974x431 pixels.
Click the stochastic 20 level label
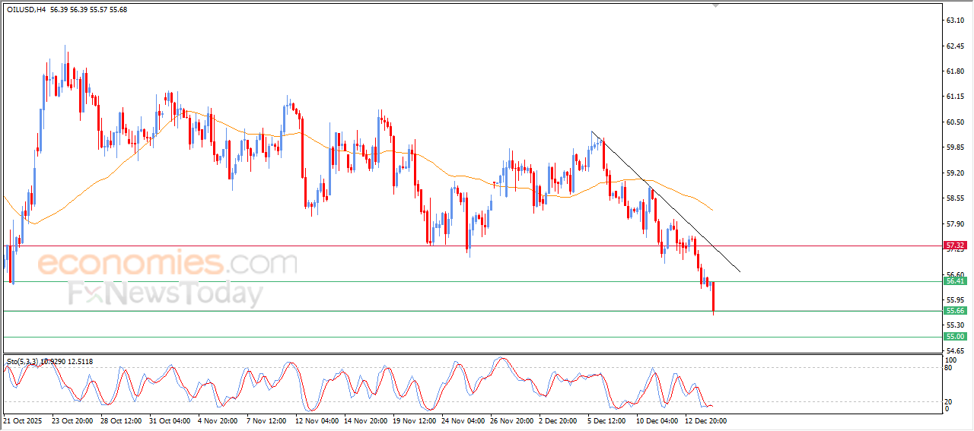(x=948, y=401)
